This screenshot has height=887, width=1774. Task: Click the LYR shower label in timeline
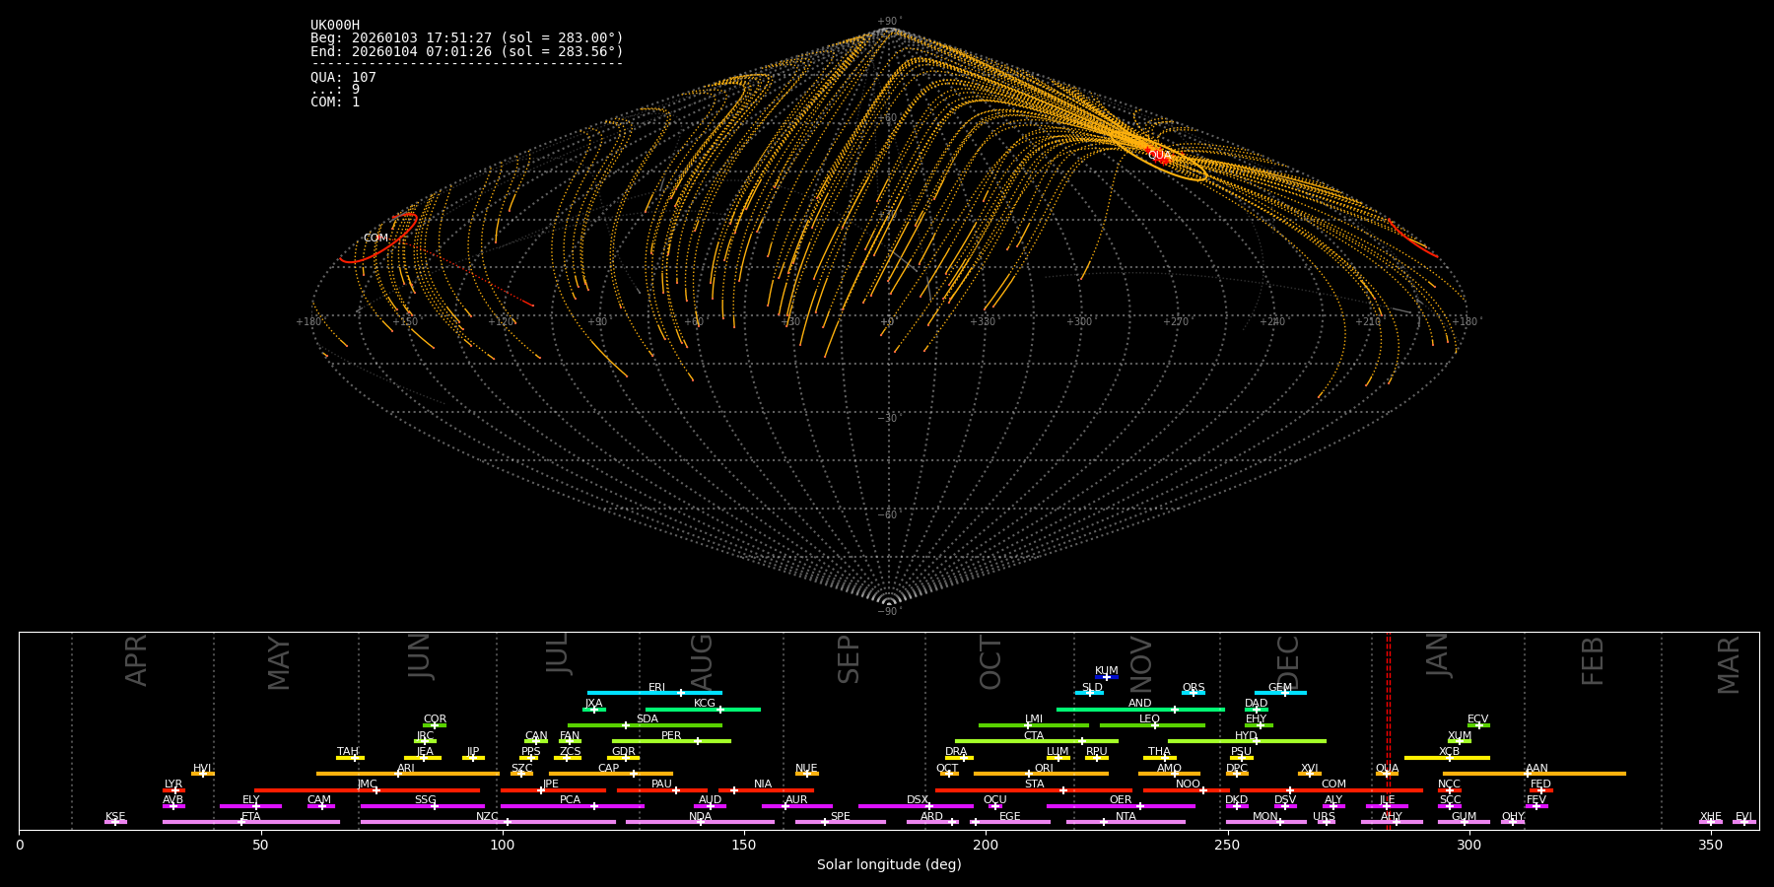[173, 785]
